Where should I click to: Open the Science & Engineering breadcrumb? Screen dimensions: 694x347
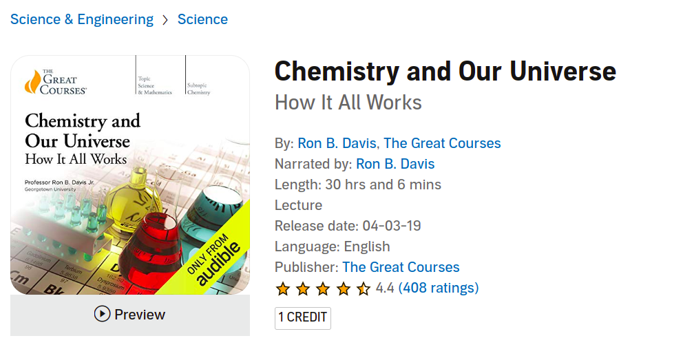point(82,19)
